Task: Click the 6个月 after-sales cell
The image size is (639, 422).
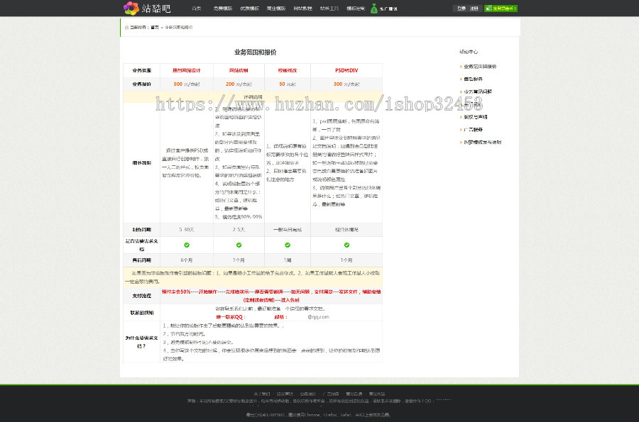Action: point(187,260)
